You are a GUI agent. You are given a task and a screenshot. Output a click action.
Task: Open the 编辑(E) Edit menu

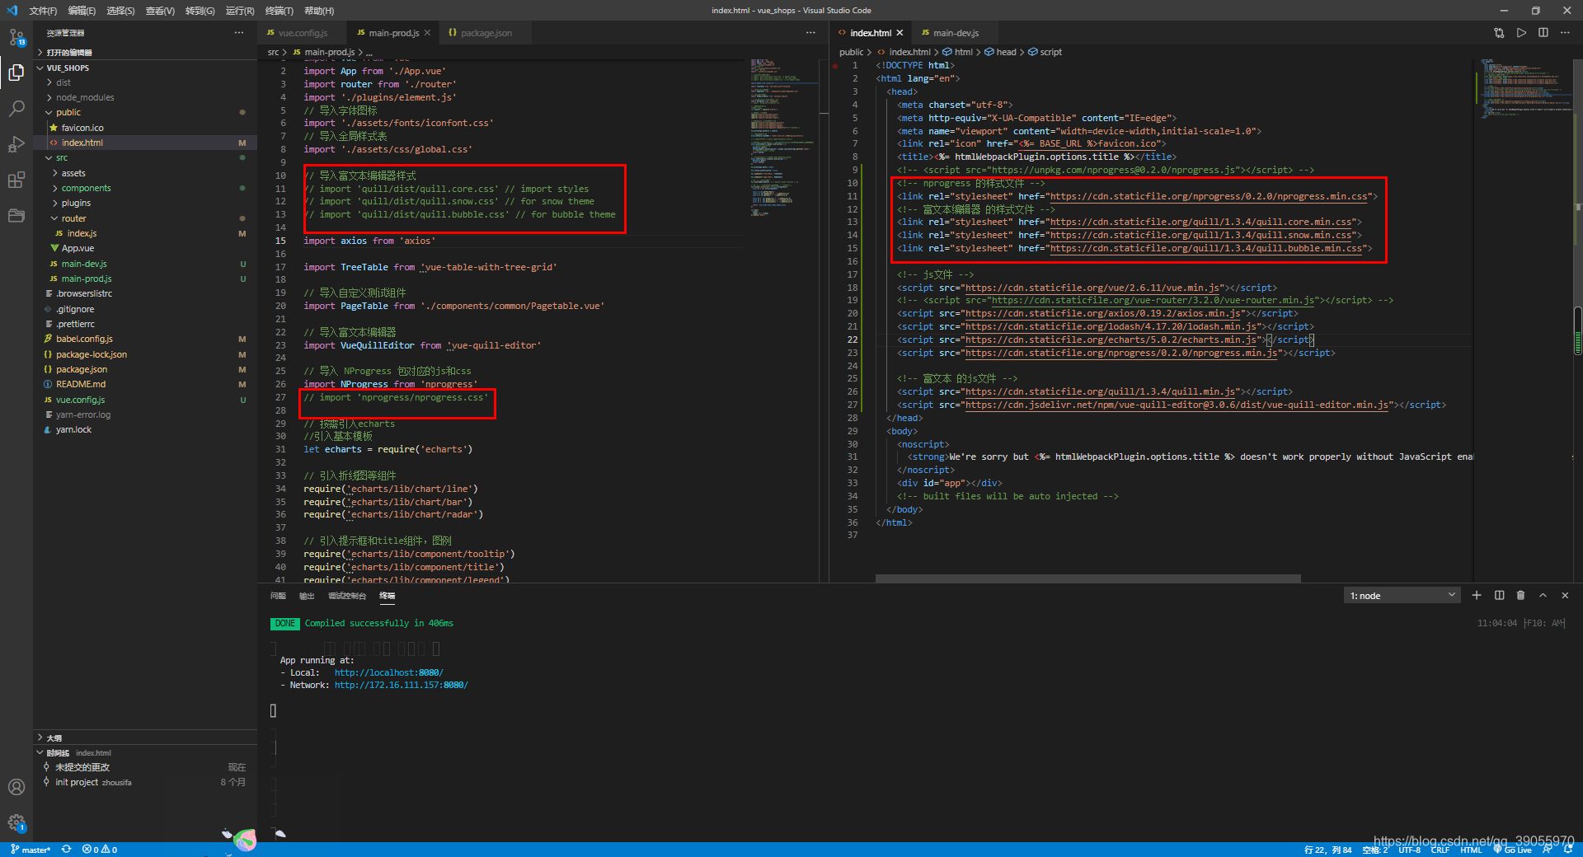coord(82,11)
